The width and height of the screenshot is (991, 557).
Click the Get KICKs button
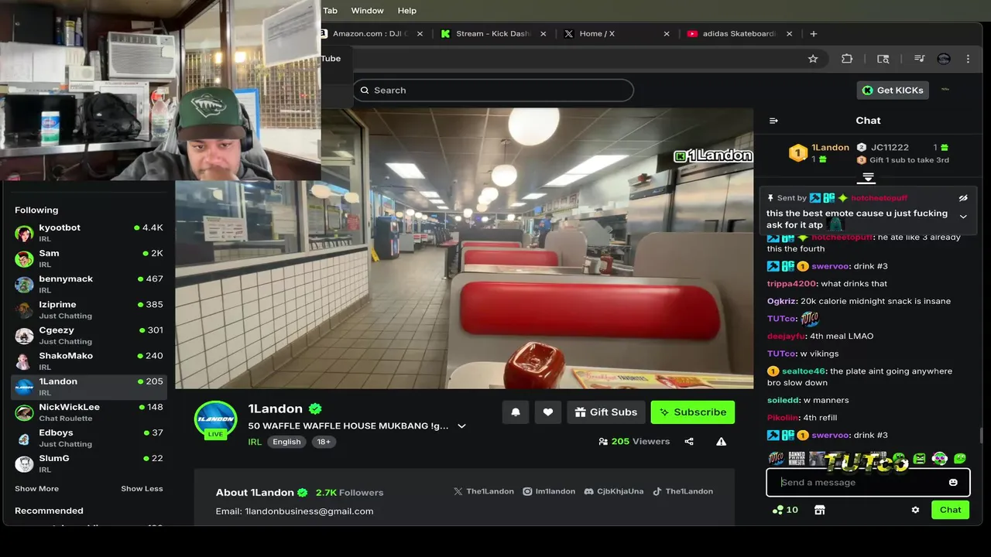(893, 91)
